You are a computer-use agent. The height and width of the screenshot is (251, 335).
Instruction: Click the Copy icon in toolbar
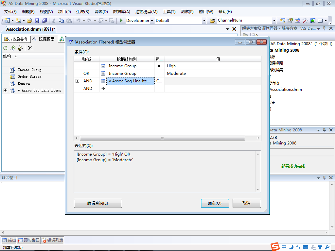pyautogui.click(x=61, y=21)
